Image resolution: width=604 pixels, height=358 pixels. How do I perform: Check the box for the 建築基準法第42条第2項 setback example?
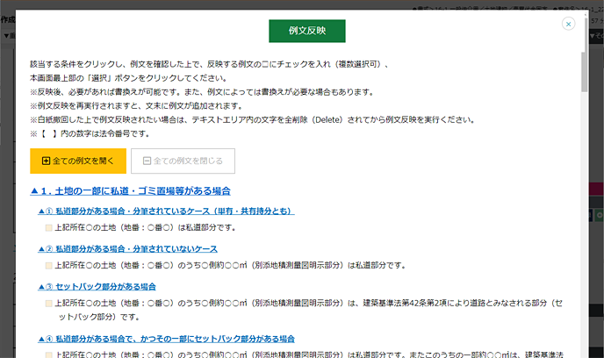pyautogui.click(x=49, y=304)
